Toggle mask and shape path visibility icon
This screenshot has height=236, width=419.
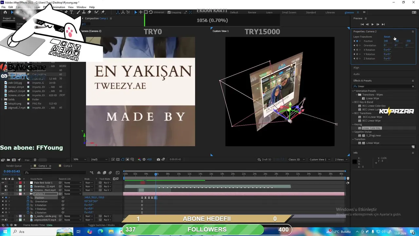(x=123, y=159)
